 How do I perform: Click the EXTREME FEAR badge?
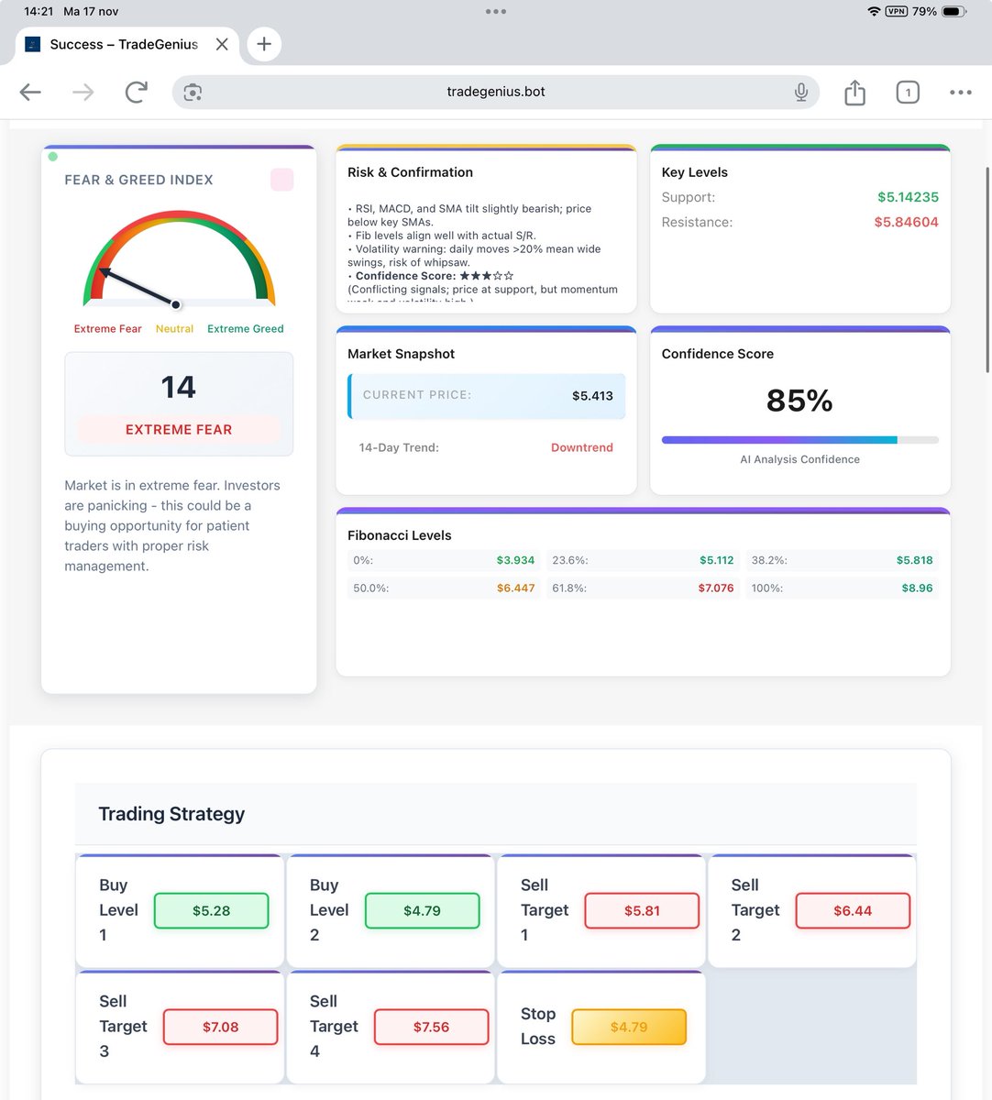[179, 429]
